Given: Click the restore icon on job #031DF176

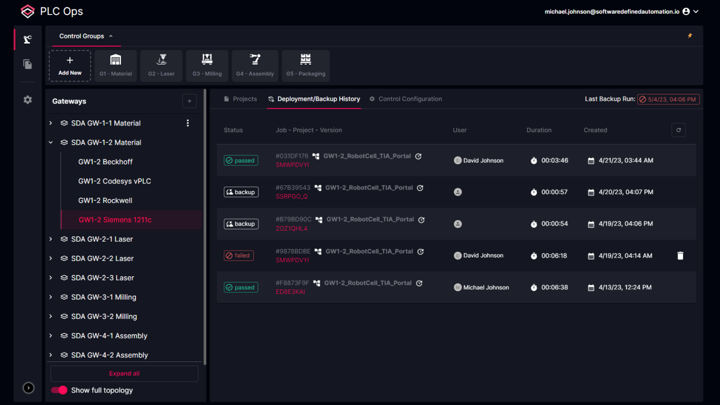Looking at the screenshot, I should click(418, 156).
